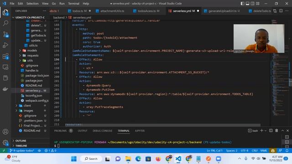
Task: Open webpack.config.js in explorer
Action: [x=37, y=101]
